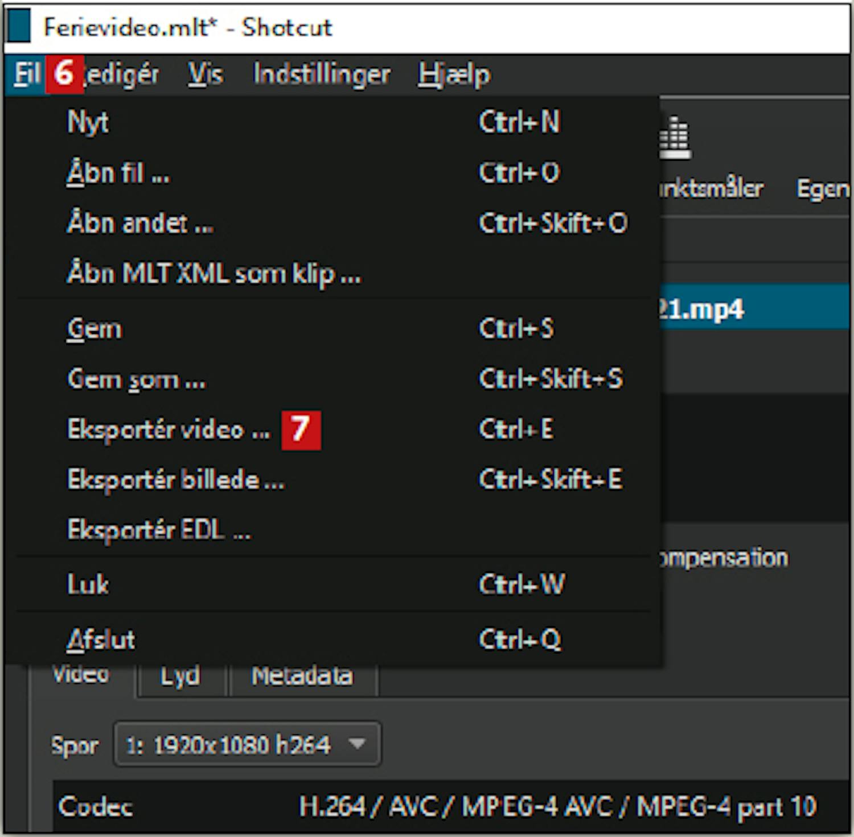Open the Spor dropdown 1920x1080 h264
The width and height of the screenshot is (854, 837).
247,745
